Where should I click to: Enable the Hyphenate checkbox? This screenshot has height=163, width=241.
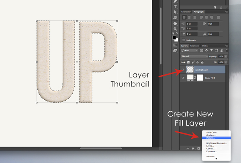(x=184, y=40)
